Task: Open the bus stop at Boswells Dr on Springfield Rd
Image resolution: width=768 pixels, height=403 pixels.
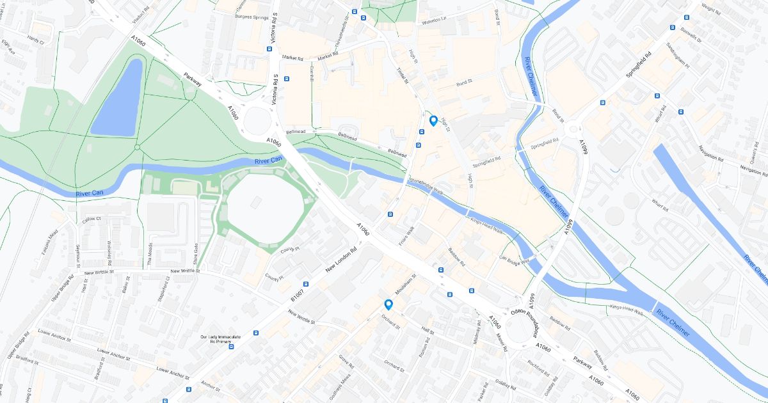Action: (673, 28)
